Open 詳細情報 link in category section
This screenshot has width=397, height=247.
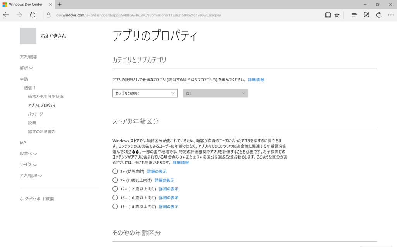pos(256,79)
